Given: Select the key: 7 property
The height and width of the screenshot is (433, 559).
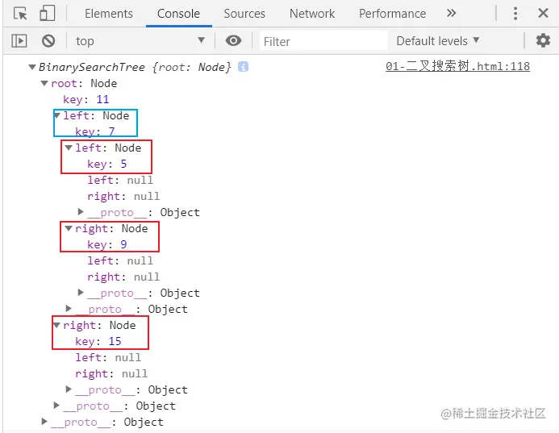Looking at the screenshot, I should tap(95, 131).
